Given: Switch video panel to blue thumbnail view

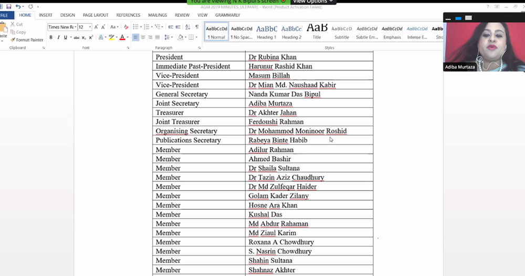Looking at the screenshot, I should 458,18.
